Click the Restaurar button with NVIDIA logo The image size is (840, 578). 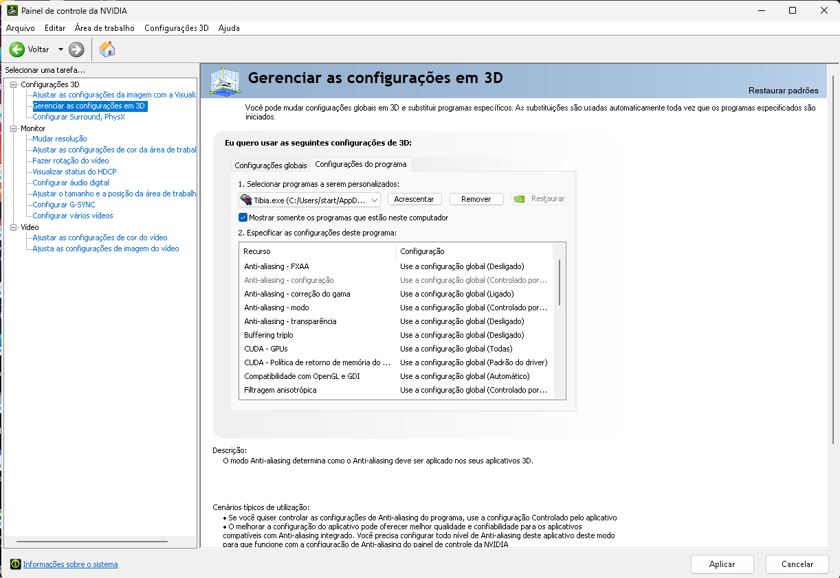click(x=538, y=199)
